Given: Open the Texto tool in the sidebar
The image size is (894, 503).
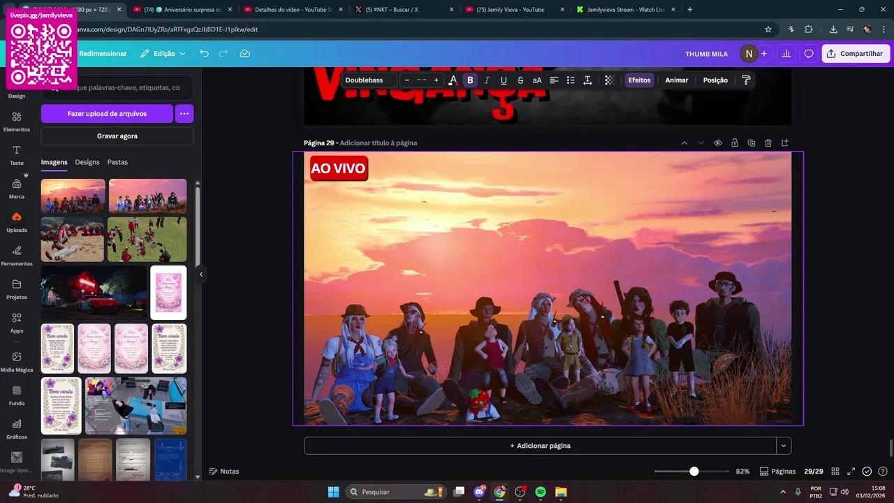Looking at the screenshot, I should point(17,155).
